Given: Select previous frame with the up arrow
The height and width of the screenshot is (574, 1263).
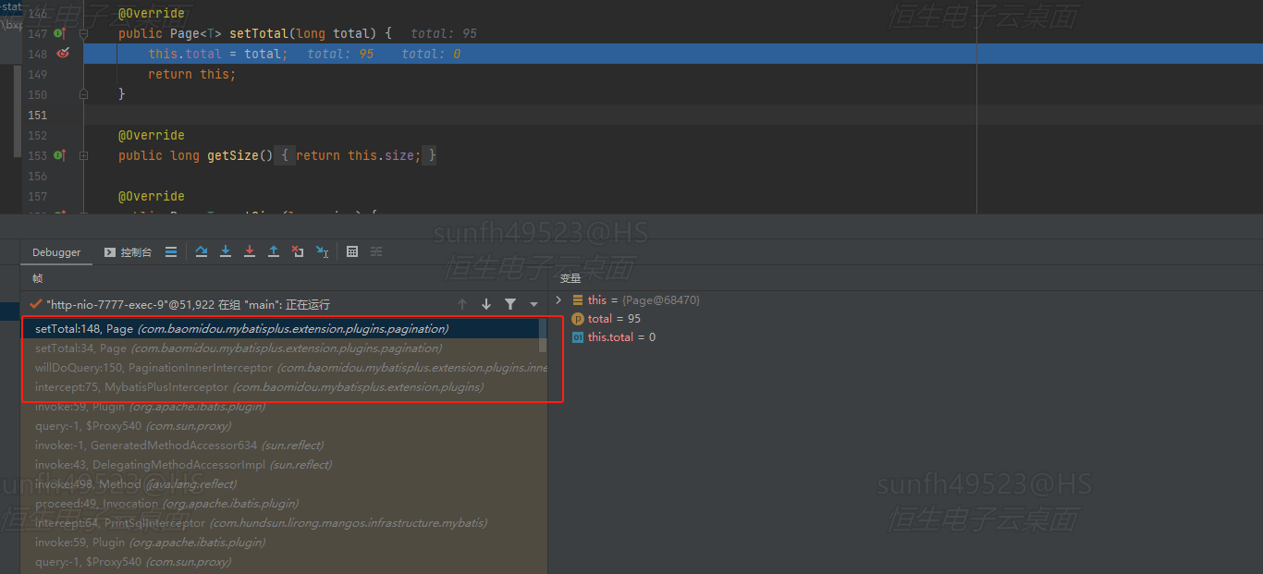Looking at the screenshot, I should [x=462, y=304].
